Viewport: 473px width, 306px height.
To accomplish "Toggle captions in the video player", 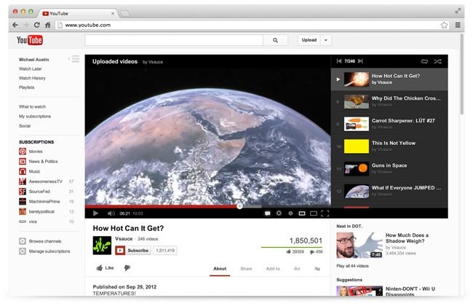I will (267, 213).
